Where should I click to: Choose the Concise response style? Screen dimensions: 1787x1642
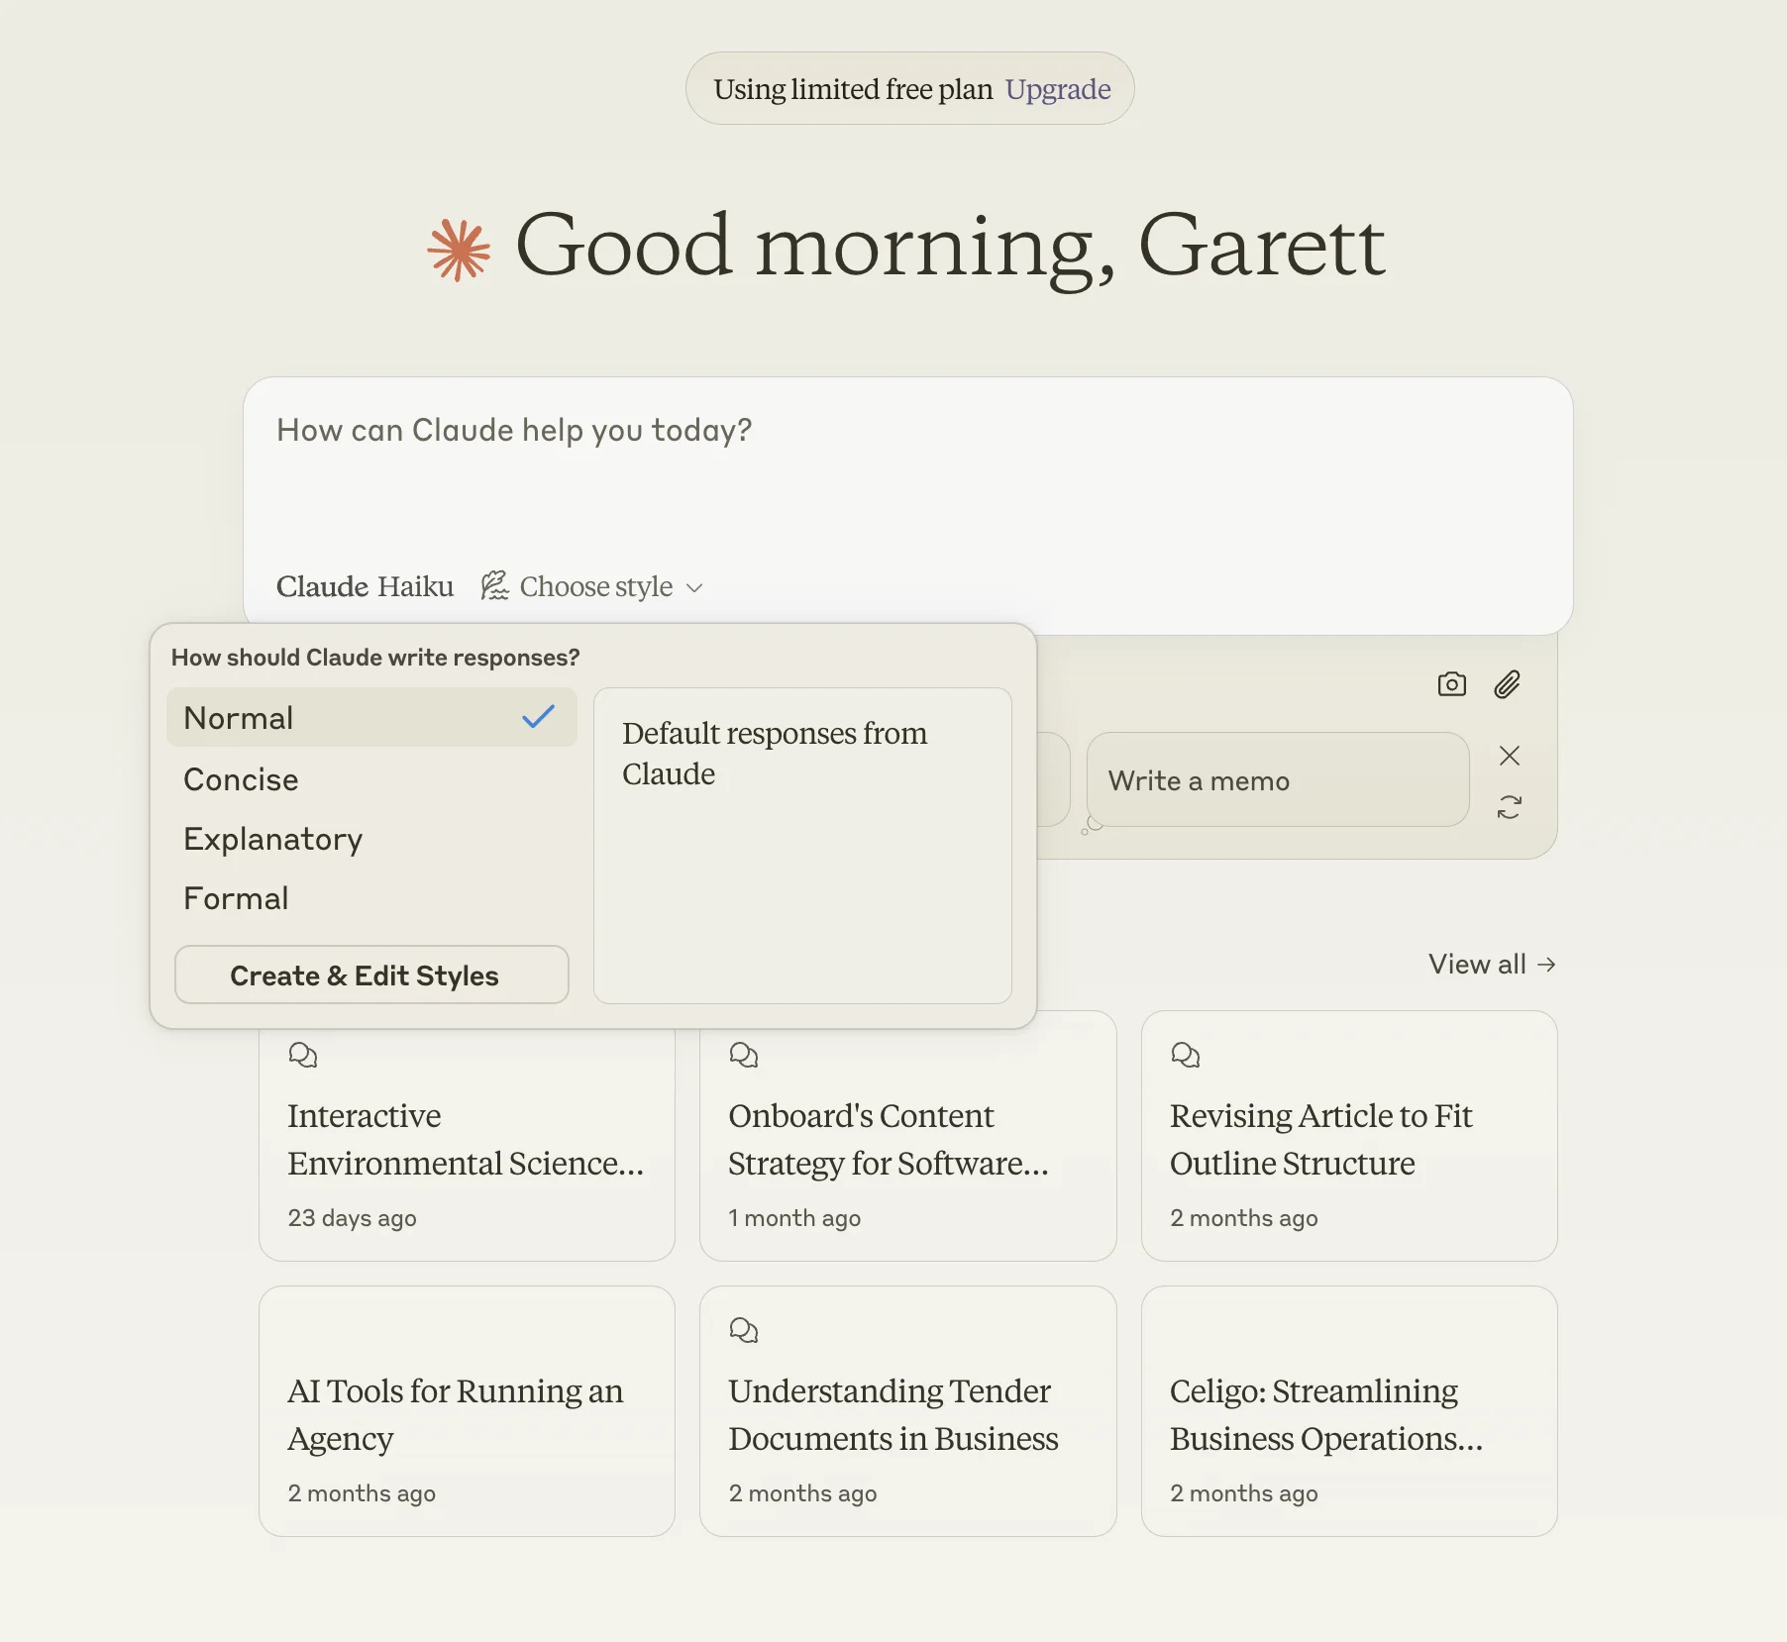pyautogui.click(x=371, y=779)
